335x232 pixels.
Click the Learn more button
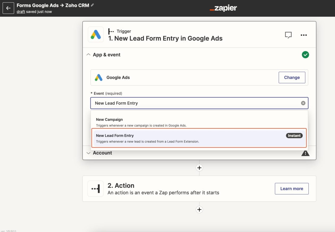tap(292, 189)
